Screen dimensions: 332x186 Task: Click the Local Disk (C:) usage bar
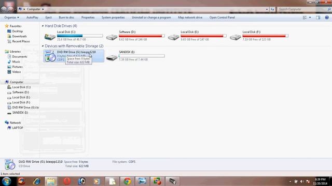click(80, 36)
